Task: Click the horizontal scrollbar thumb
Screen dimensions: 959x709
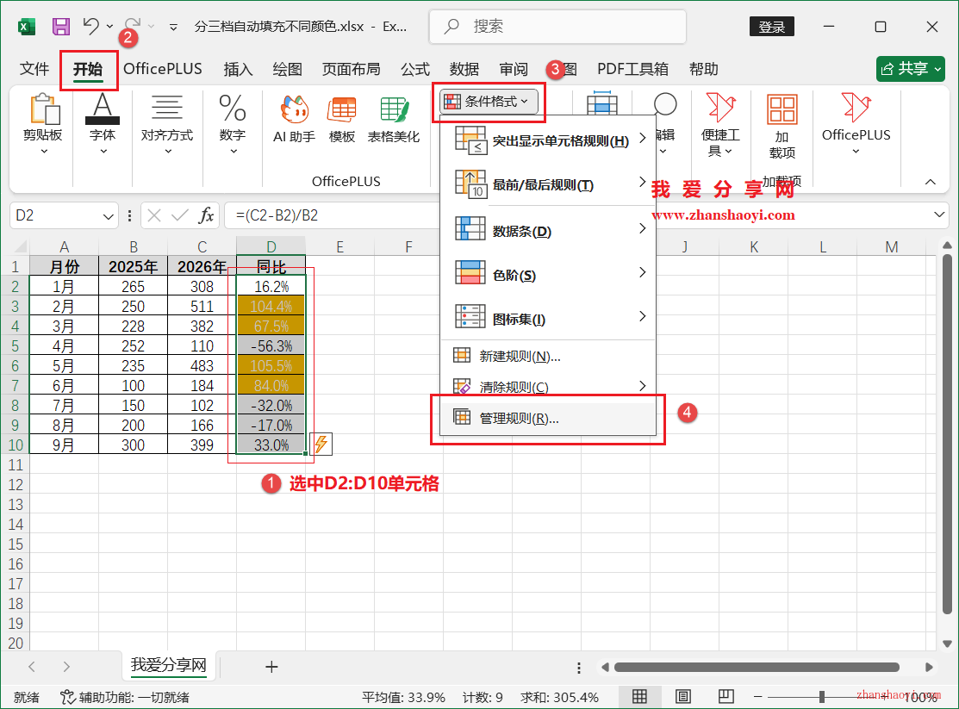Action: (757, 667)
